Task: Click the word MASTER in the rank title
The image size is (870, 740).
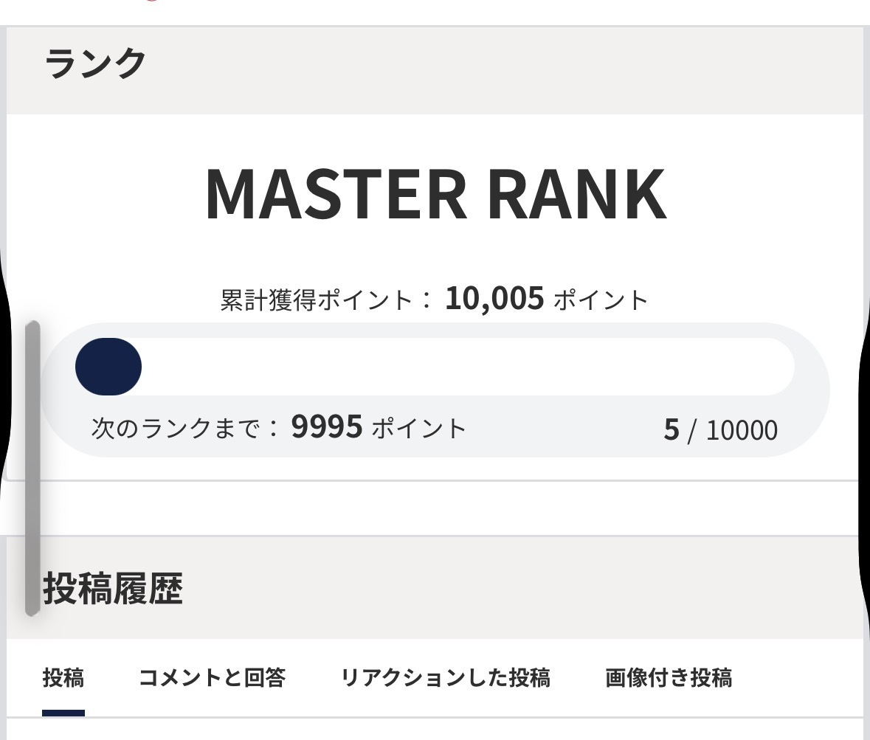Action: 335,195
